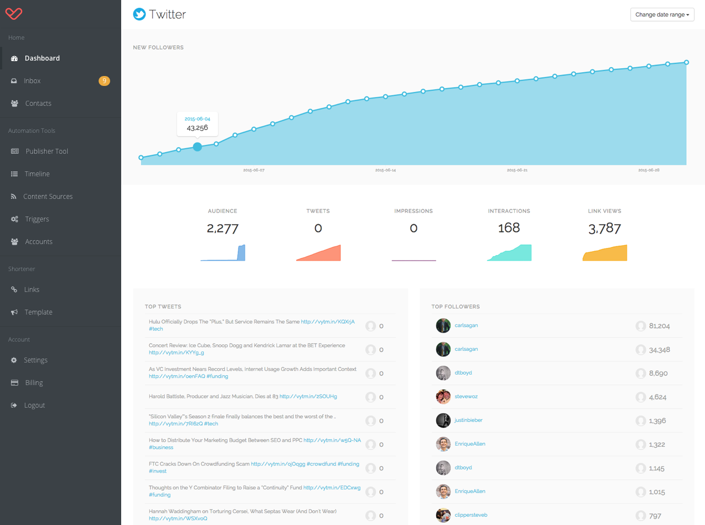The image size is (705, 525).
Task: Select Triggers in the sidebar
Action: pyautogui.click(x=61, y=219)
